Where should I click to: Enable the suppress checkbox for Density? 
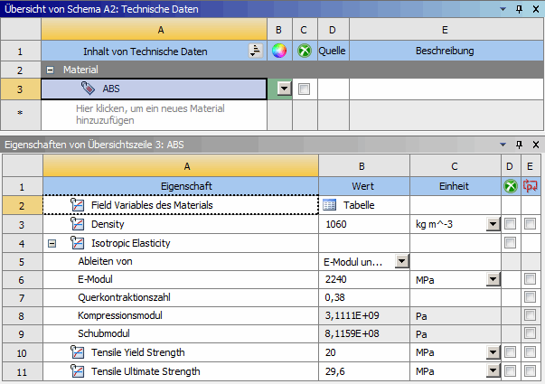coord(512,224)
